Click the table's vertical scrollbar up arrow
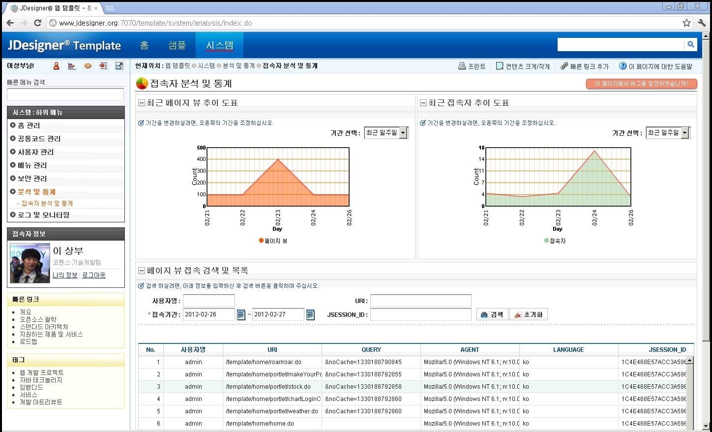 click(689, 360)
